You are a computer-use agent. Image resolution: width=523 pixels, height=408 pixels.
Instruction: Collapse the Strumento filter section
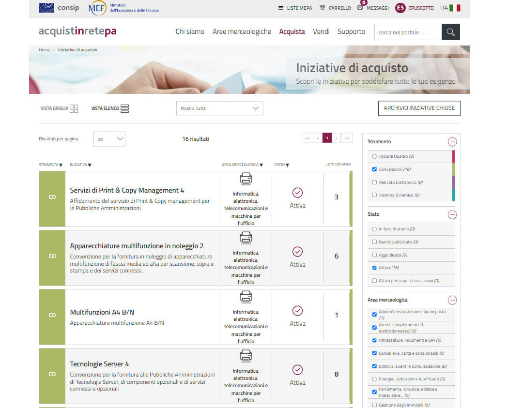452,142
